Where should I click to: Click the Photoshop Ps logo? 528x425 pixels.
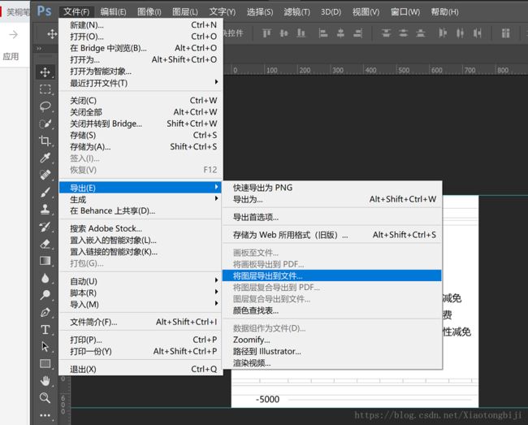coord(44,11)
